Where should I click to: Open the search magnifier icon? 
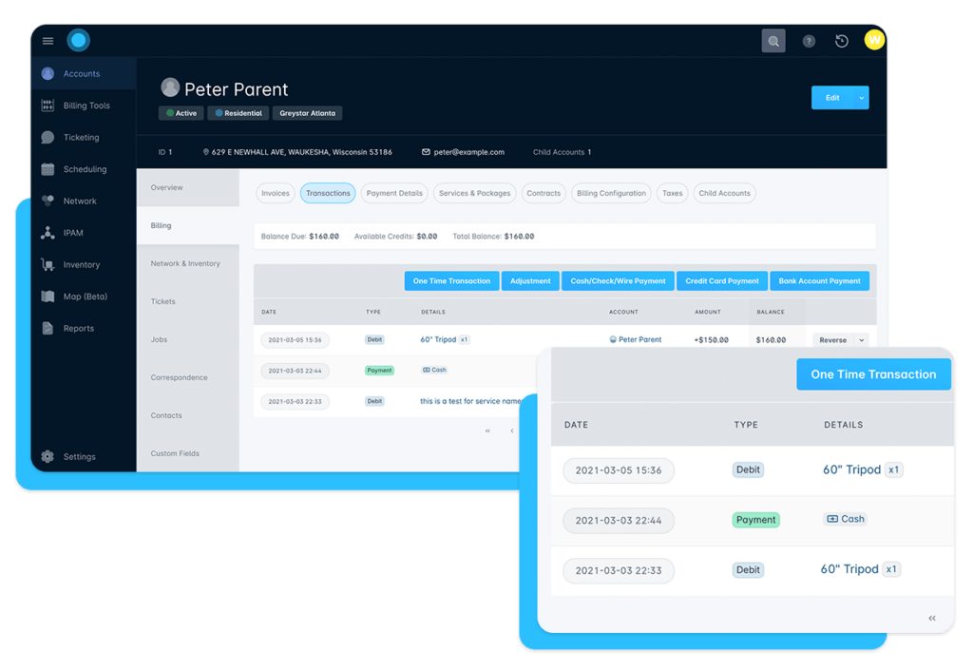(773, 41)
